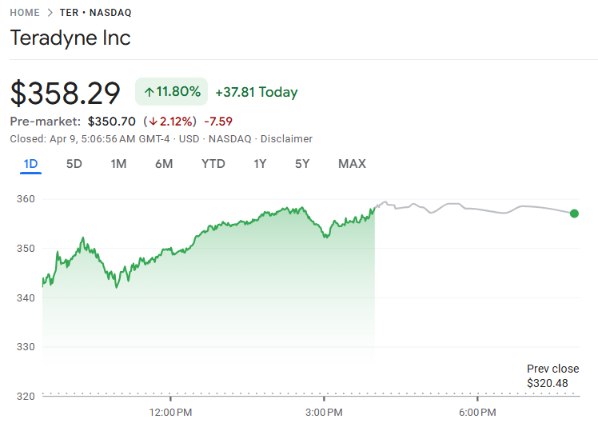Screen dimensions: 598x435
Task: Click the green end-point dot on chart
Action: pos(575,214)
